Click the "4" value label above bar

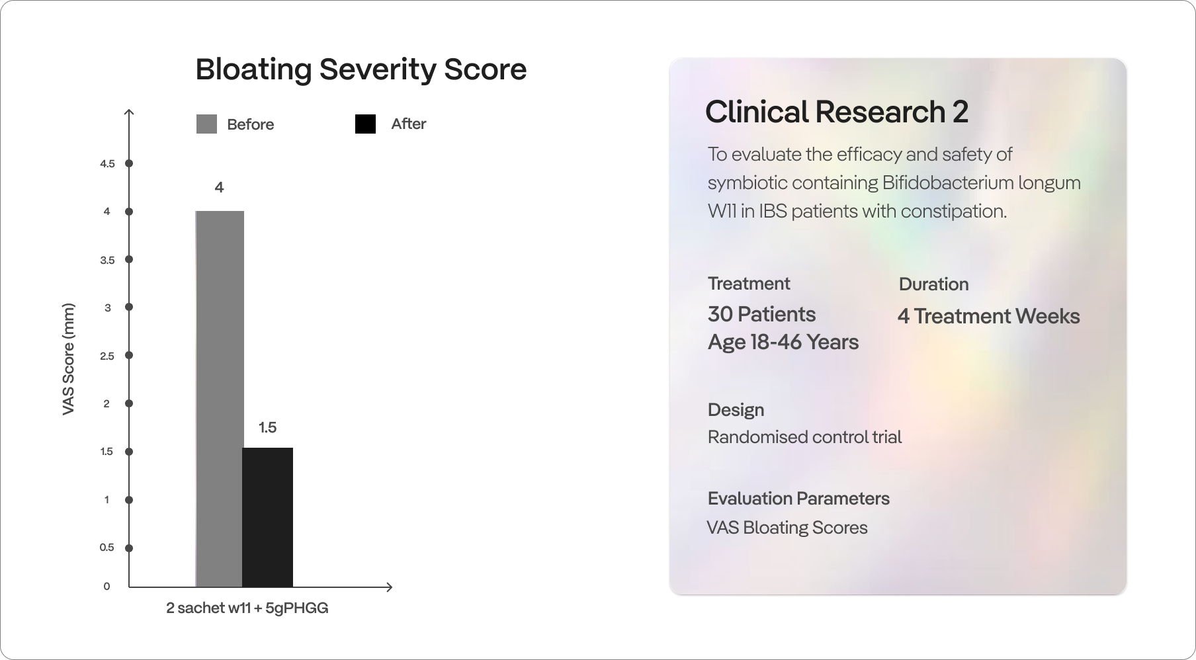[x=219, y=187]
